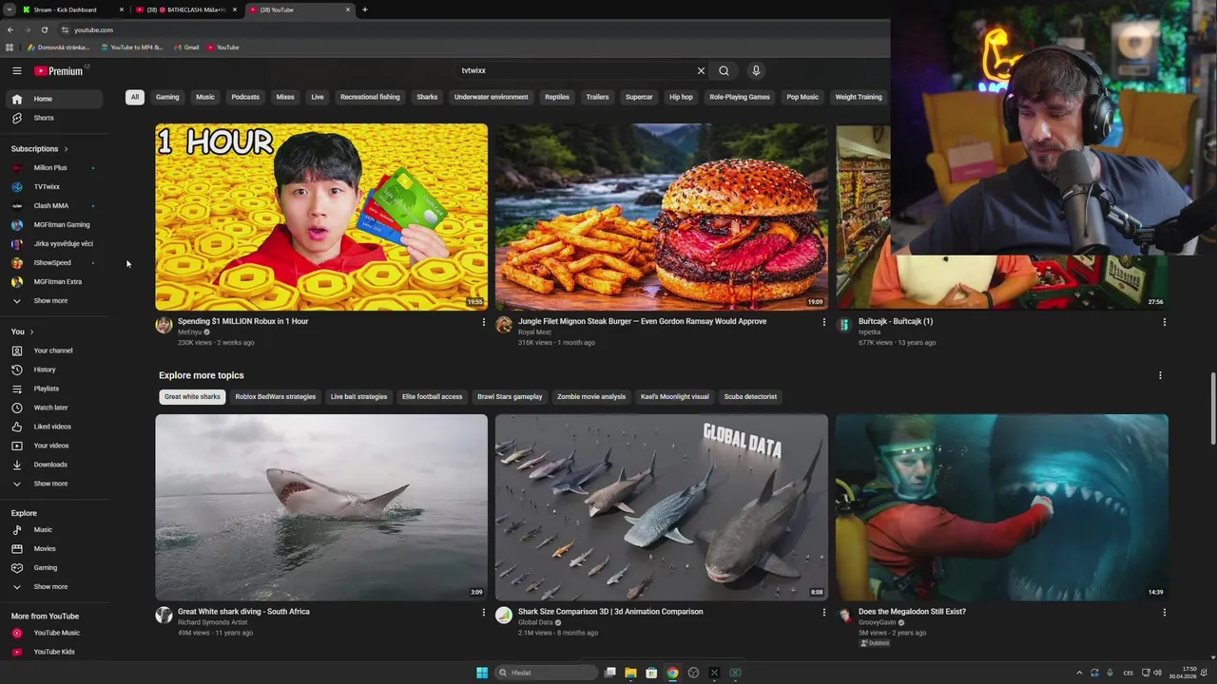The image size is (1217, 684).
Task: Open the Explore more topics options menu
Action: tap(1160, 375)
